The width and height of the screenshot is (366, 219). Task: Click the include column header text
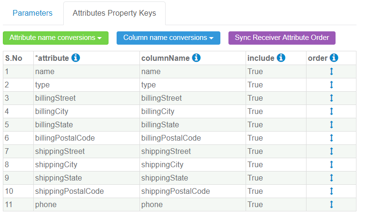click(x=261, y=58)
